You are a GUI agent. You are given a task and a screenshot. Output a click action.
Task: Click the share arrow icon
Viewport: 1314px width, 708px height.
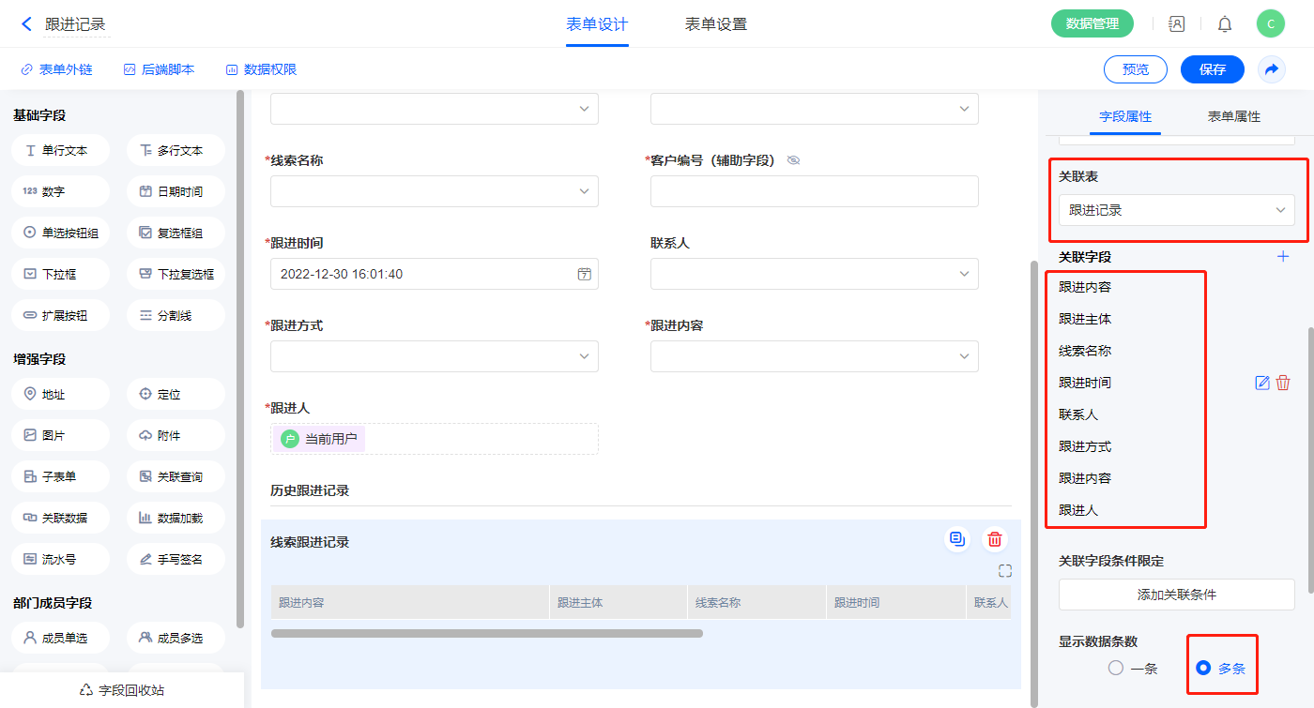(1272, 69)
